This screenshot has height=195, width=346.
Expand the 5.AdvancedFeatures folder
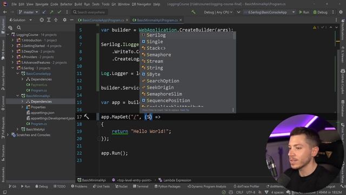(x=13, y=63)
